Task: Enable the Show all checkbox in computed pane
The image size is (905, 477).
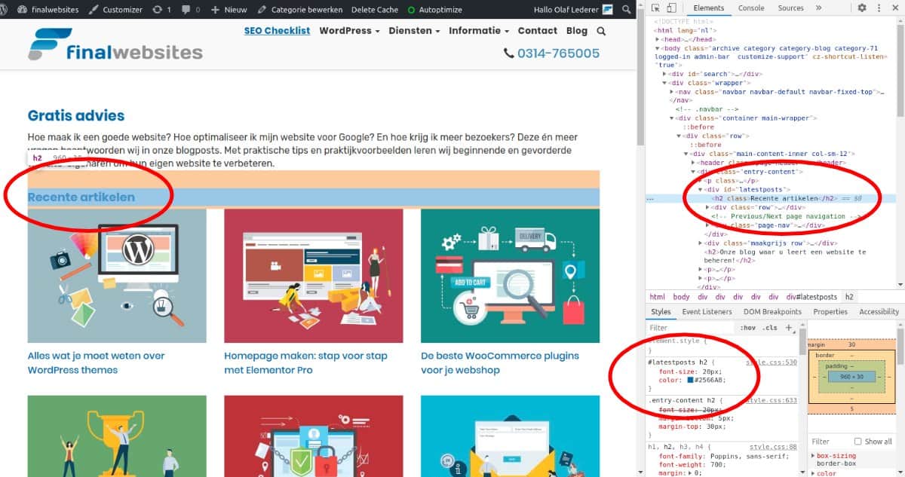Action: (857, 442)
